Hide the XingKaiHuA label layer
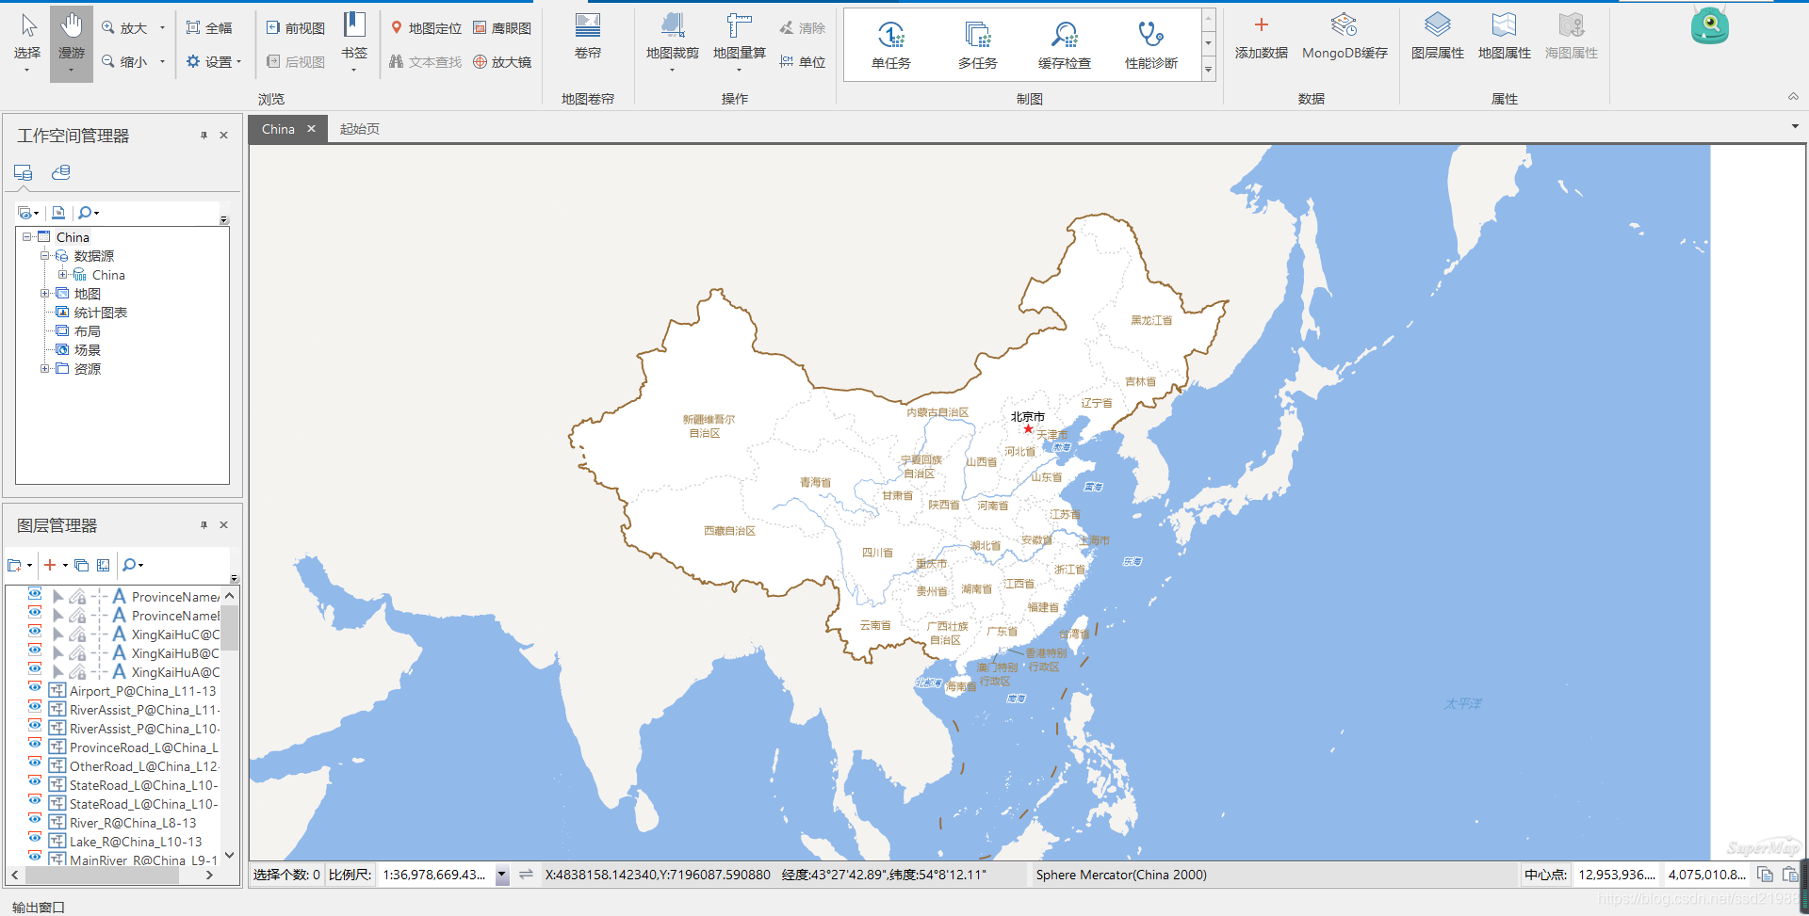 pyautogui.click(x=35, y=668)
